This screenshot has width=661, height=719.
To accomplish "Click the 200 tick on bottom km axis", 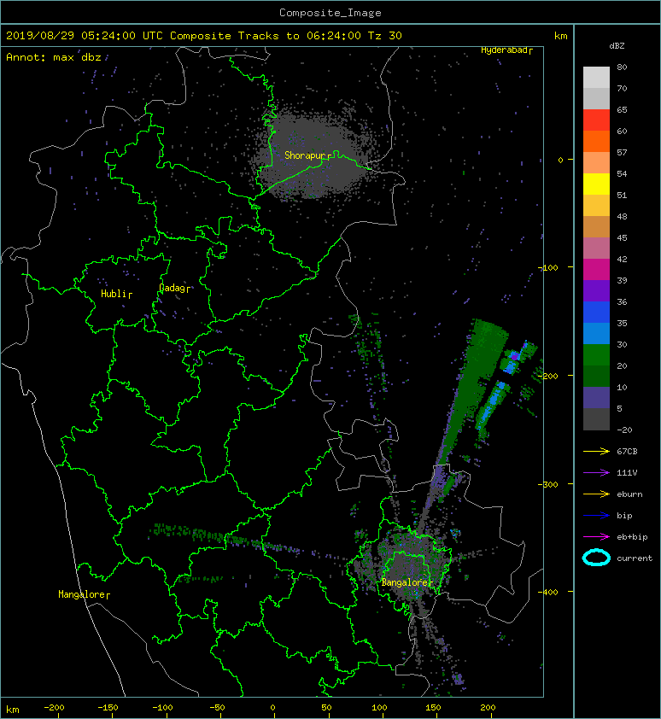I will (x=488, y=708).
